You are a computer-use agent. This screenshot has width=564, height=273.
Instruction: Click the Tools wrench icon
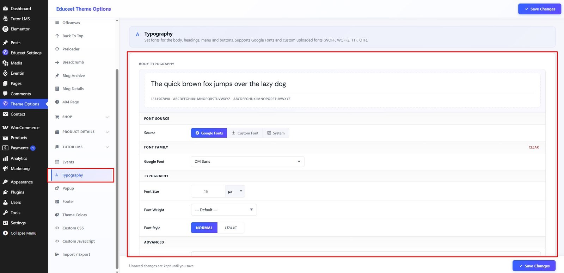[5, 213]
